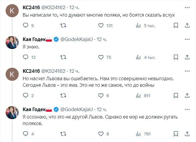The height and width of the screenshot is (142, 196).
Task: View analytics of 'Я знаю.' tweet
Action: pos(138,57)
